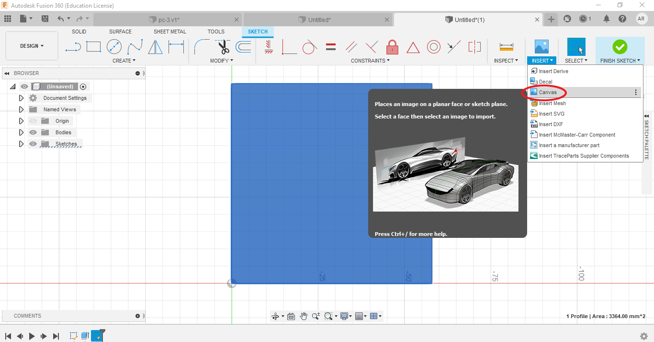This screenshot has width=654, height=342.
Task: Toggle the Sketches folder eye icon
Action: [33, 144]
